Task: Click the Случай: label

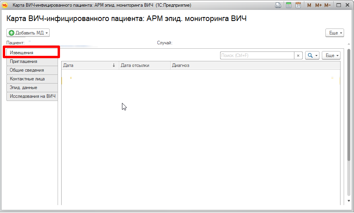Action: [x=164, y=43]
